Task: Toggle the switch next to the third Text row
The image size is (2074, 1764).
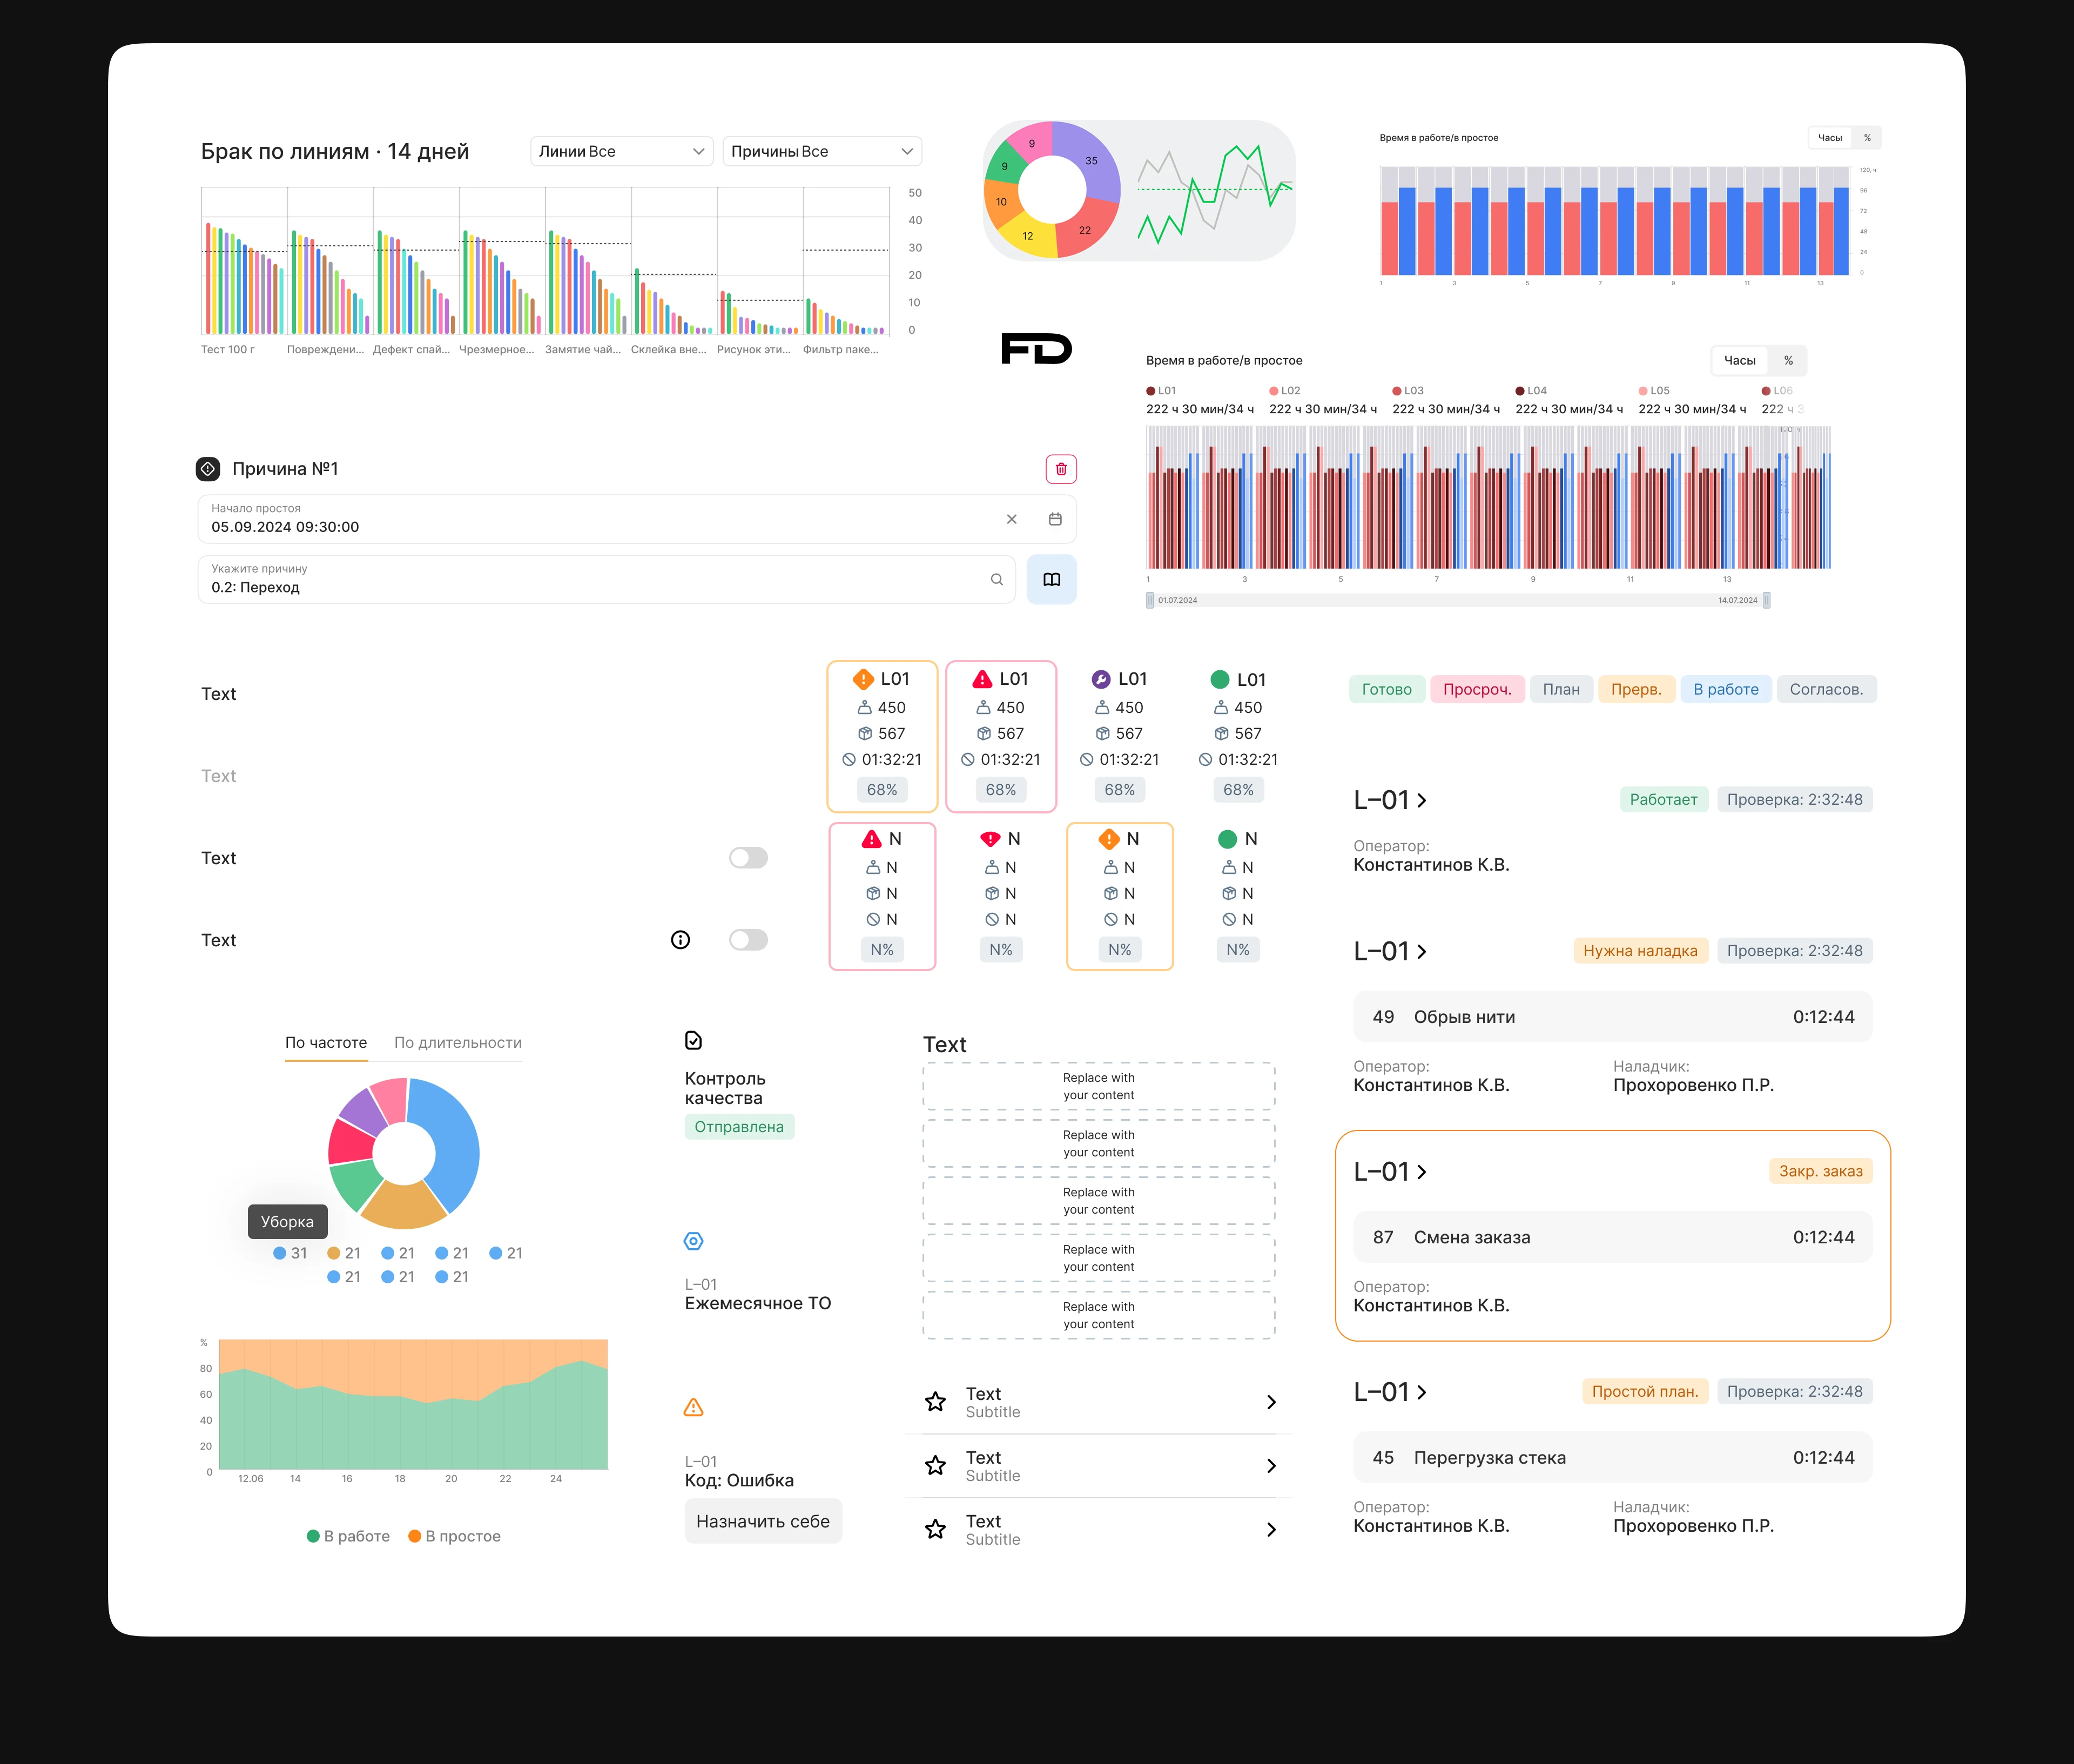Action: pos(748,857)
